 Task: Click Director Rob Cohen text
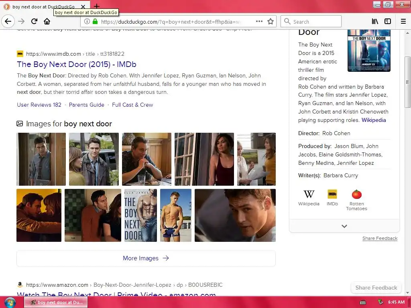[x=324, y=133]
